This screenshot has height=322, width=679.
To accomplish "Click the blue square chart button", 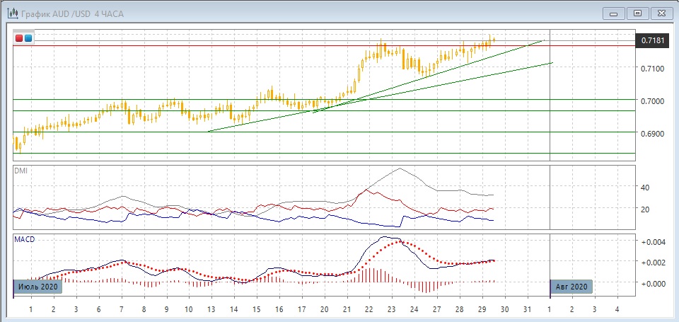I will tap(28, 38).
